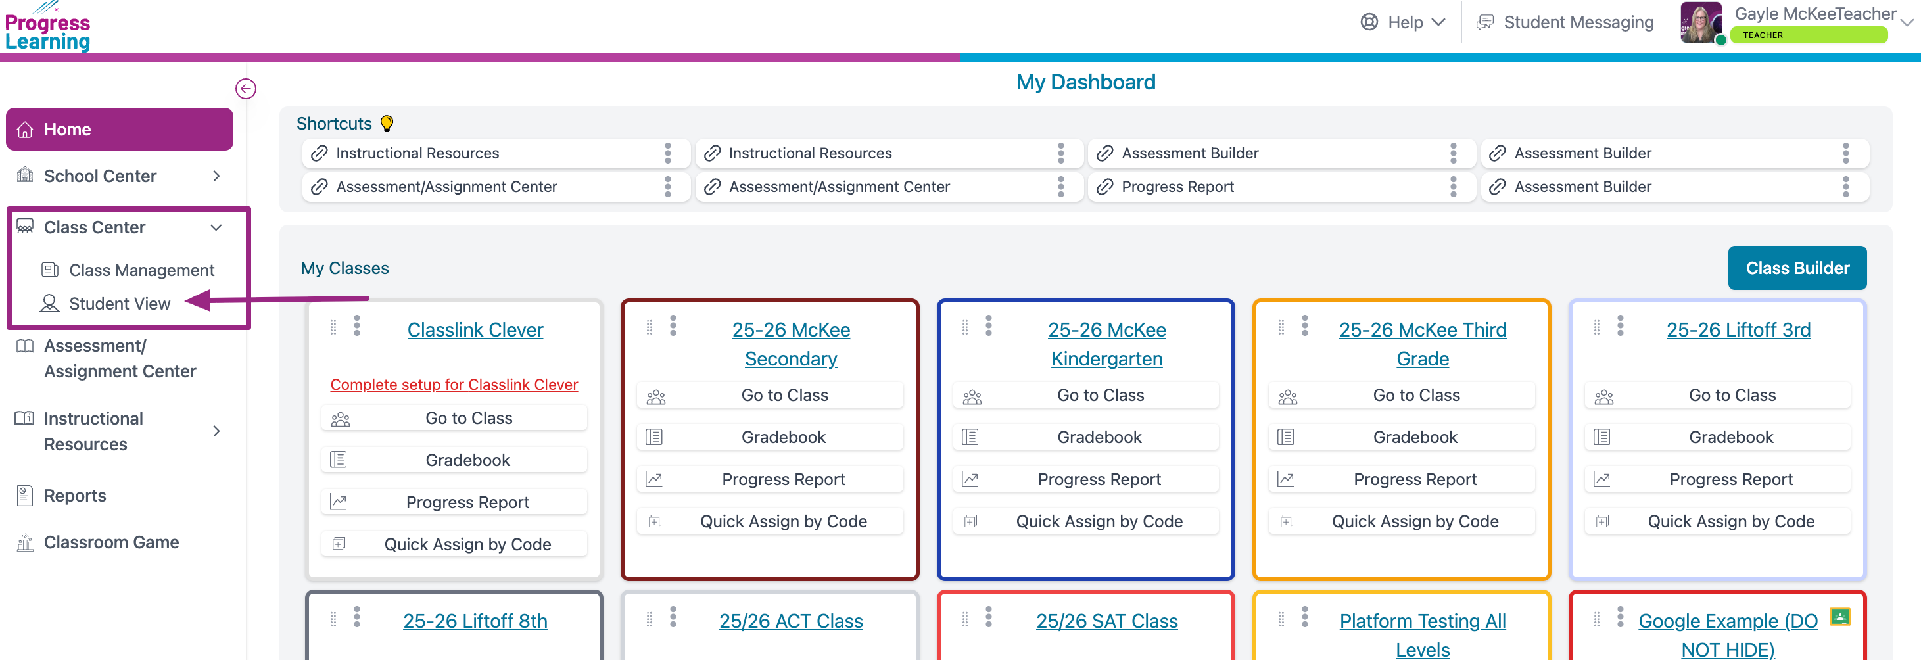
Task: Open Reports in sidebar
Action: tap(61, 495)
